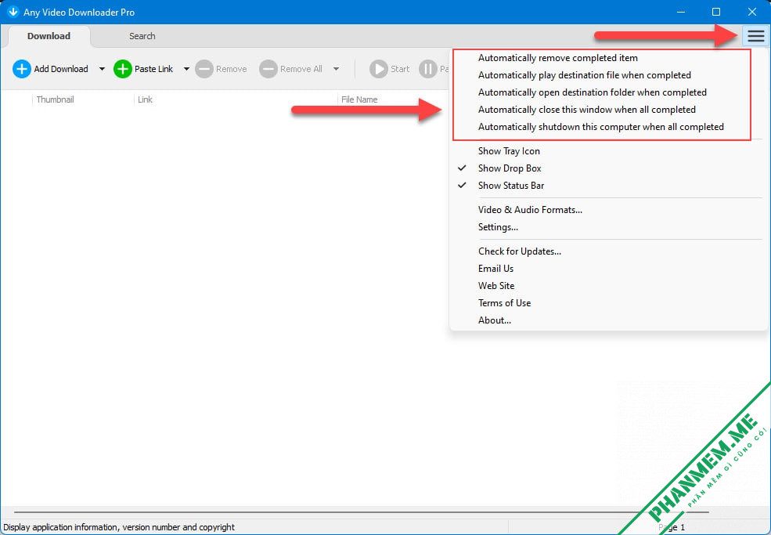Click the horizontal scrollbar at bottom
Viewport: 771px width, 535px height.
point(362,512)
